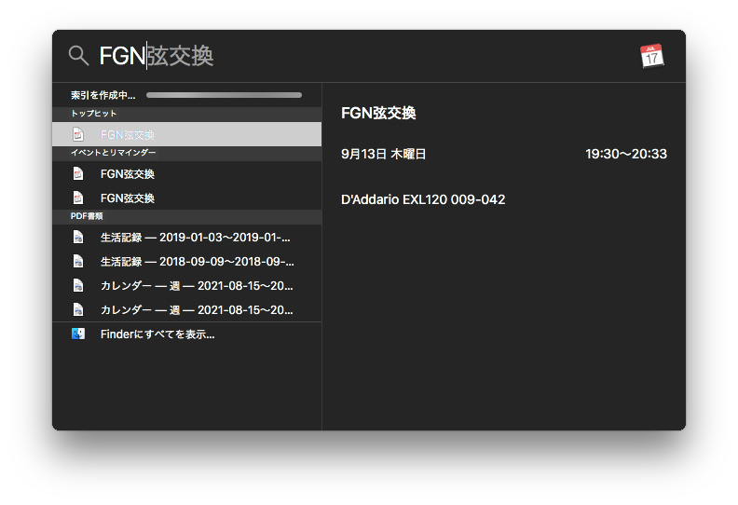Viewport: 738px width, 505px height.
Task: Click the event time 19:30〜20:33
Action: point(626,154)
